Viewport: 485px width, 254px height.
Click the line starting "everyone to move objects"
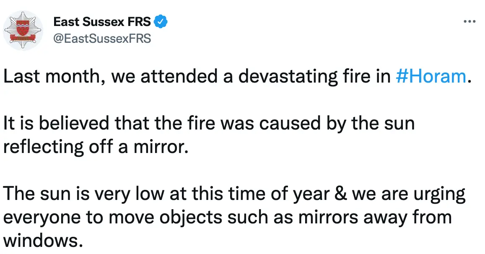click(x=227, y=218)
